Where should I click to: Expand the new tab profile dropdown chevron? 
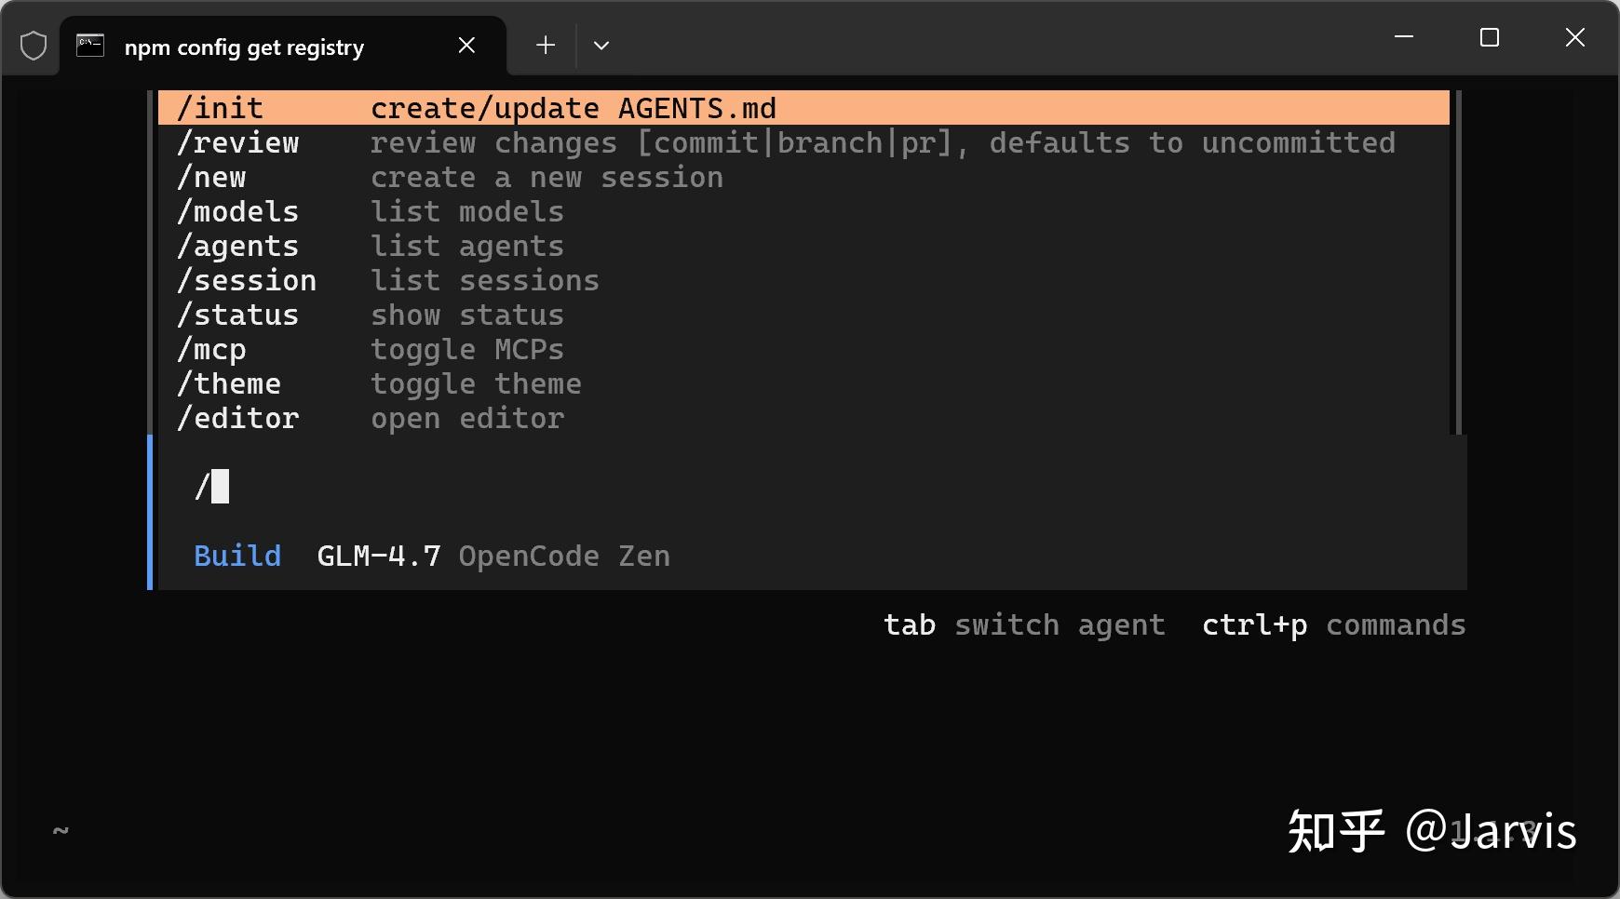click(601, 45)
